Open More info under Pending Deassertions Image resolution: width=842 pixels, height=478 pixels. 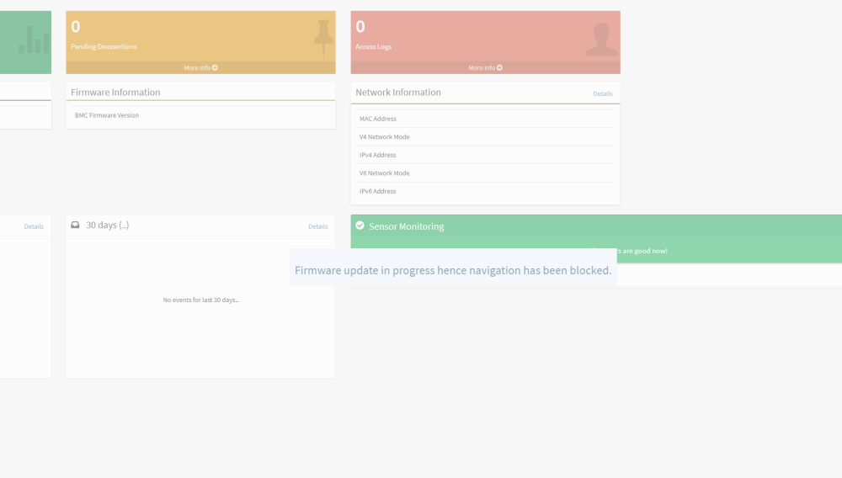click(x=201, y=67)
